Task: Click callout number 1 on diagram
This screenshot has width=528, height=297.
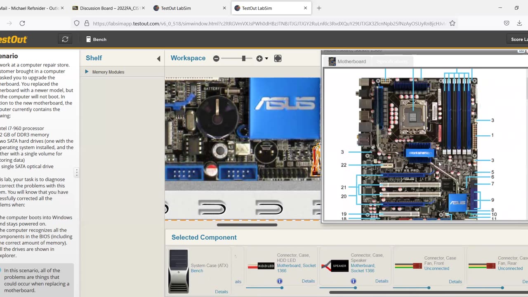Action: 492,135
